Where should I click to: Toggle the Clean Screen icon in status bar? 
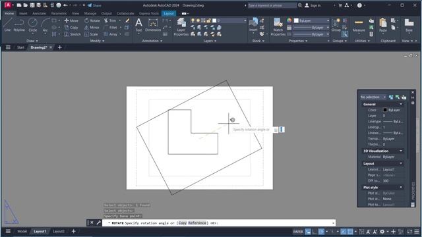409,231
